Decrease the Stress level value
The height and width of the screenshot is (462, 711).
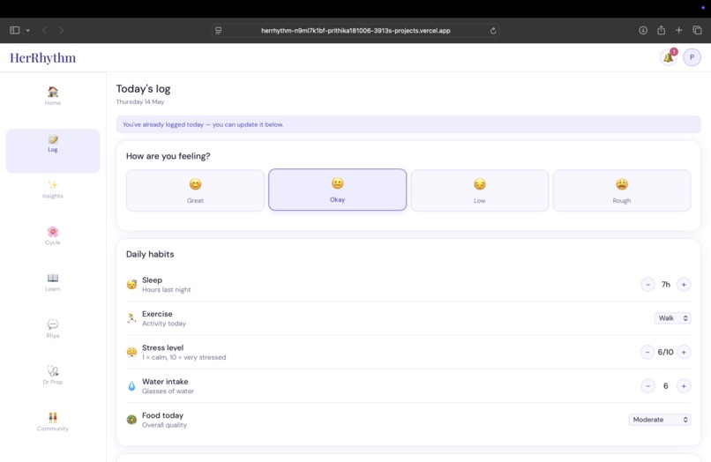point(647,353)
